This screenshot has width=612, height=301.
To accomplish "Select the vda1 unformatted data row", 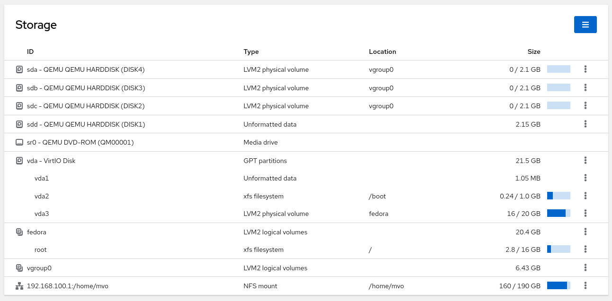I will (x=42, y=178).
